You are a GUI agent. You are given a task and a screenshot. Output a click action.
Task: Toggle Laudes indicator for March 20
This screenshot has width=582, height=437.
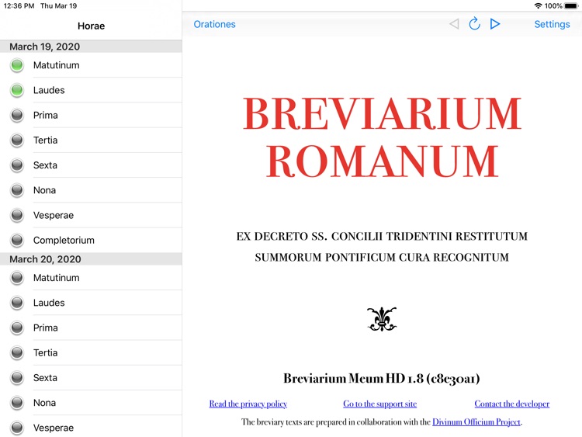point(17,303)
